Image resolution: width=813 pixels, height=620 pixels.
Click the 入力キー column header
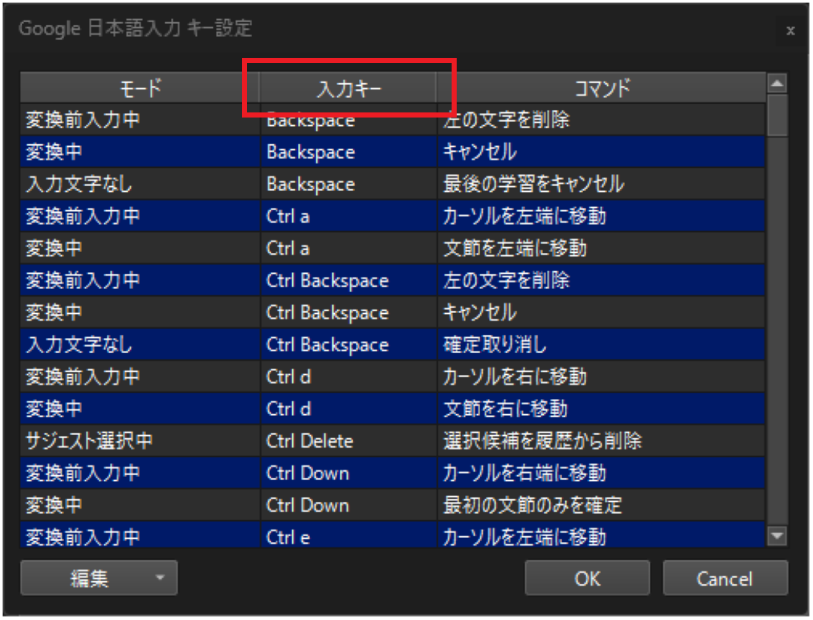tap(348, 88)
